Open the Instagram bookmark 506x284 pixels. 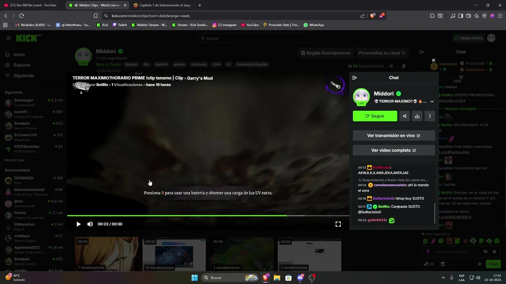pyautogui.click(x=225, y=25)
